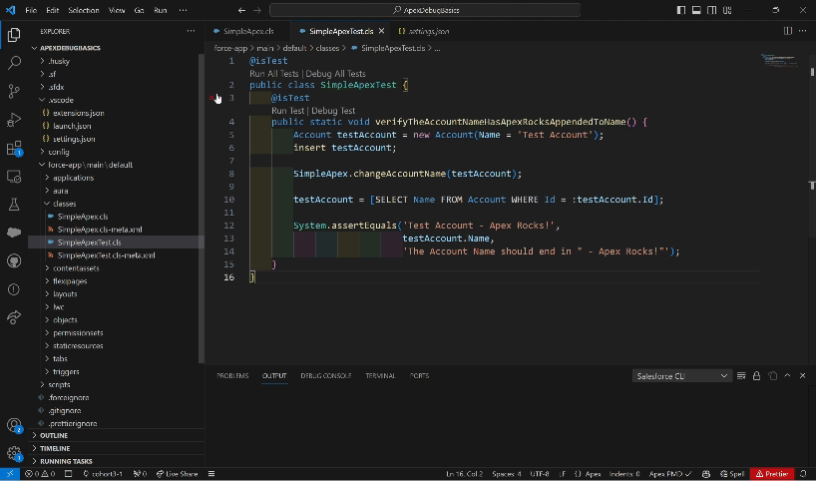Open the Salesforce CLI output channel dropdown
Viewport: 816px width, 481px height.
point(682,375)
